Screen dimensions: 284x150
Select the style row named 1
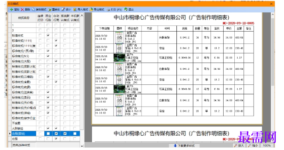pyautogui.click(x=24, y=25)
